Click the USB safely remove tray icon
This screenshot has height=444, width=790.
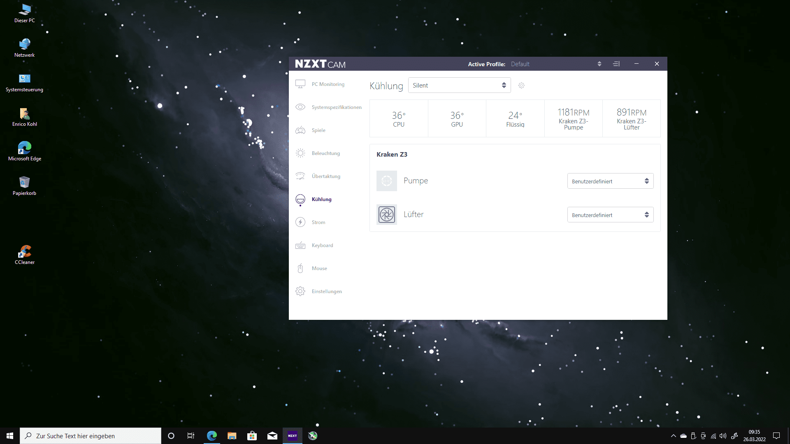click(693, 436)
